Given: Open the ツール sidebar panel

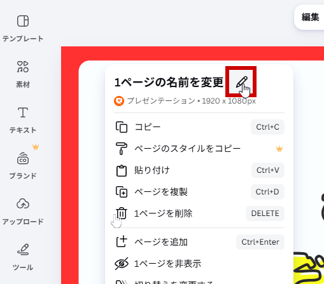Looking at the screenshot, I should click(x=23, y=257).
